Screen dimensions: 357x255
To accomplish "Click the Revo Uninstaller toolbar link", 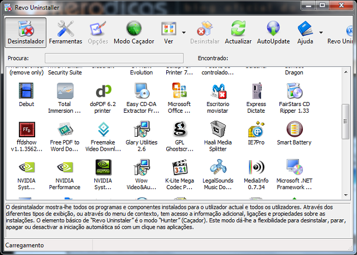I will click(340, 32).
